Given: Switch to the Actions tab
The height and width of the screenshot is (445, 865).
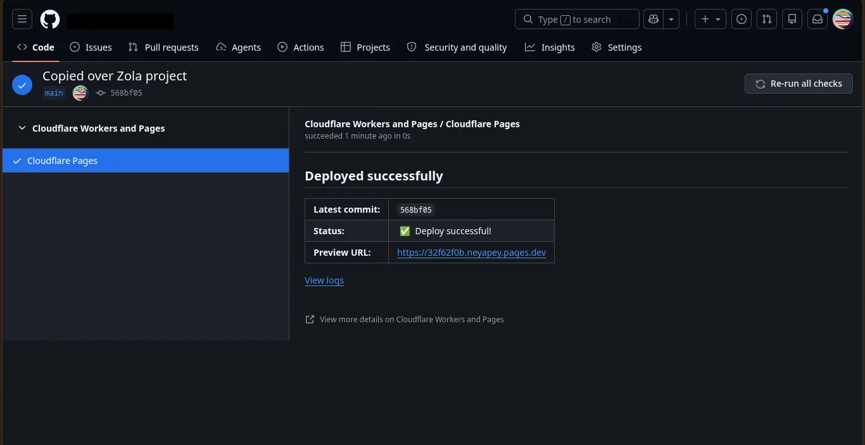Looking at the screenshot, I should pyautogui.click(x=301, y=47).
